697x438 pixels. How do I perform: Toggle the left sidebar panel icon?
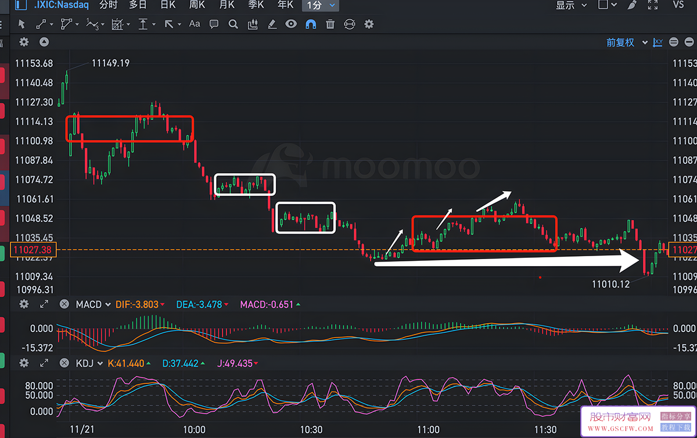point(21,5)
